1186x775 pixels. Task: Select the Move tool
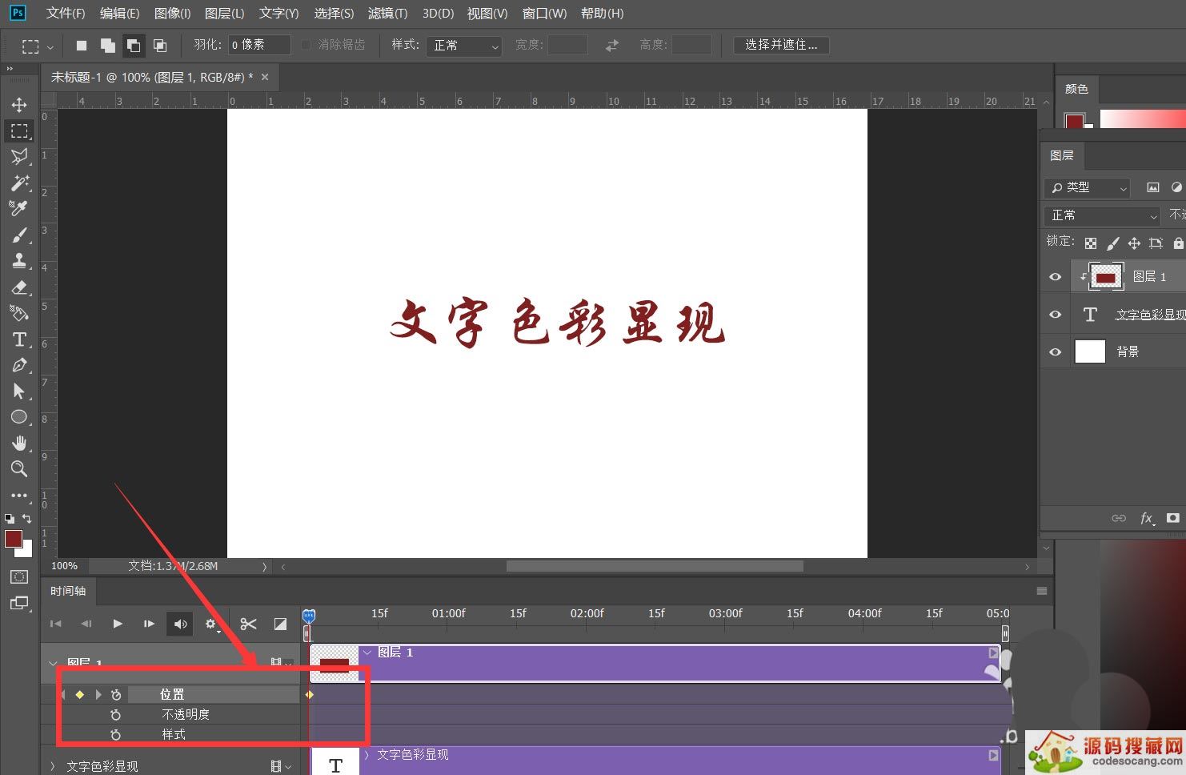pyautogui.click(x=19, y=104)
